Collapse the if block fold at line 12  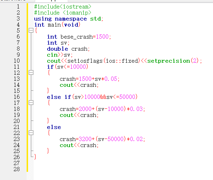pos(31,73)
